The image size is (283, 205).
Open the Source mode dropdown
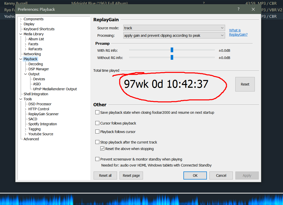(174, 28)
